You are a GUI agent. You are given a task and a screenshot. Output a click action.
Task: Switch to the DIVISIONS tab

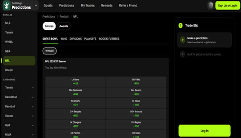click(75, 39)
